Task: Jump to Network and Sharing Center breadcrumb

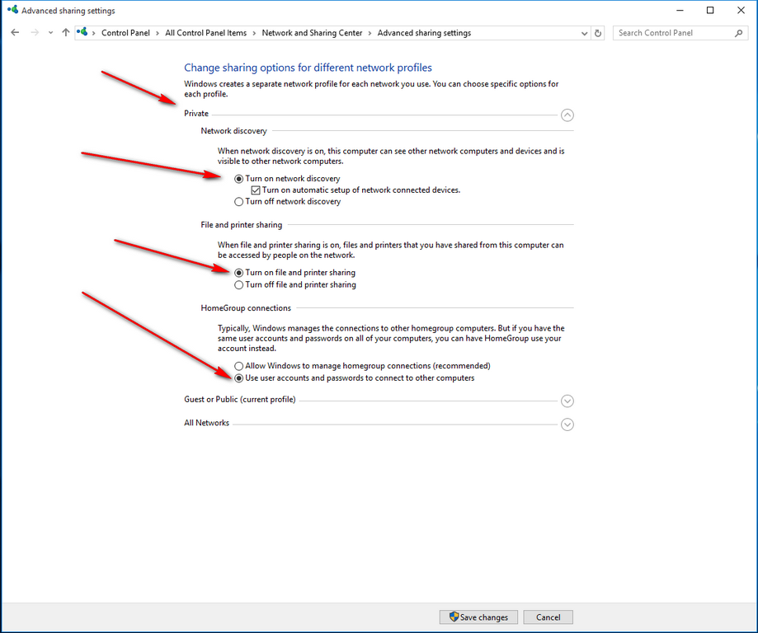Action: [x=312, y=33]
